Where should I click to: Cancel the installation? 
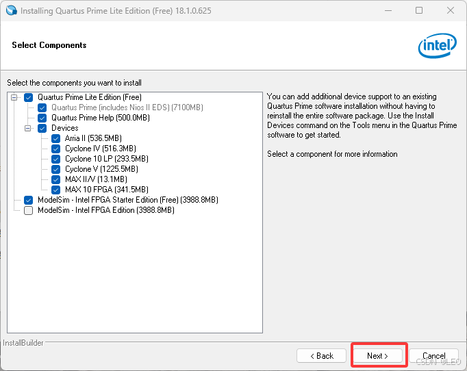pyautogui.click(x=433, y=355)
